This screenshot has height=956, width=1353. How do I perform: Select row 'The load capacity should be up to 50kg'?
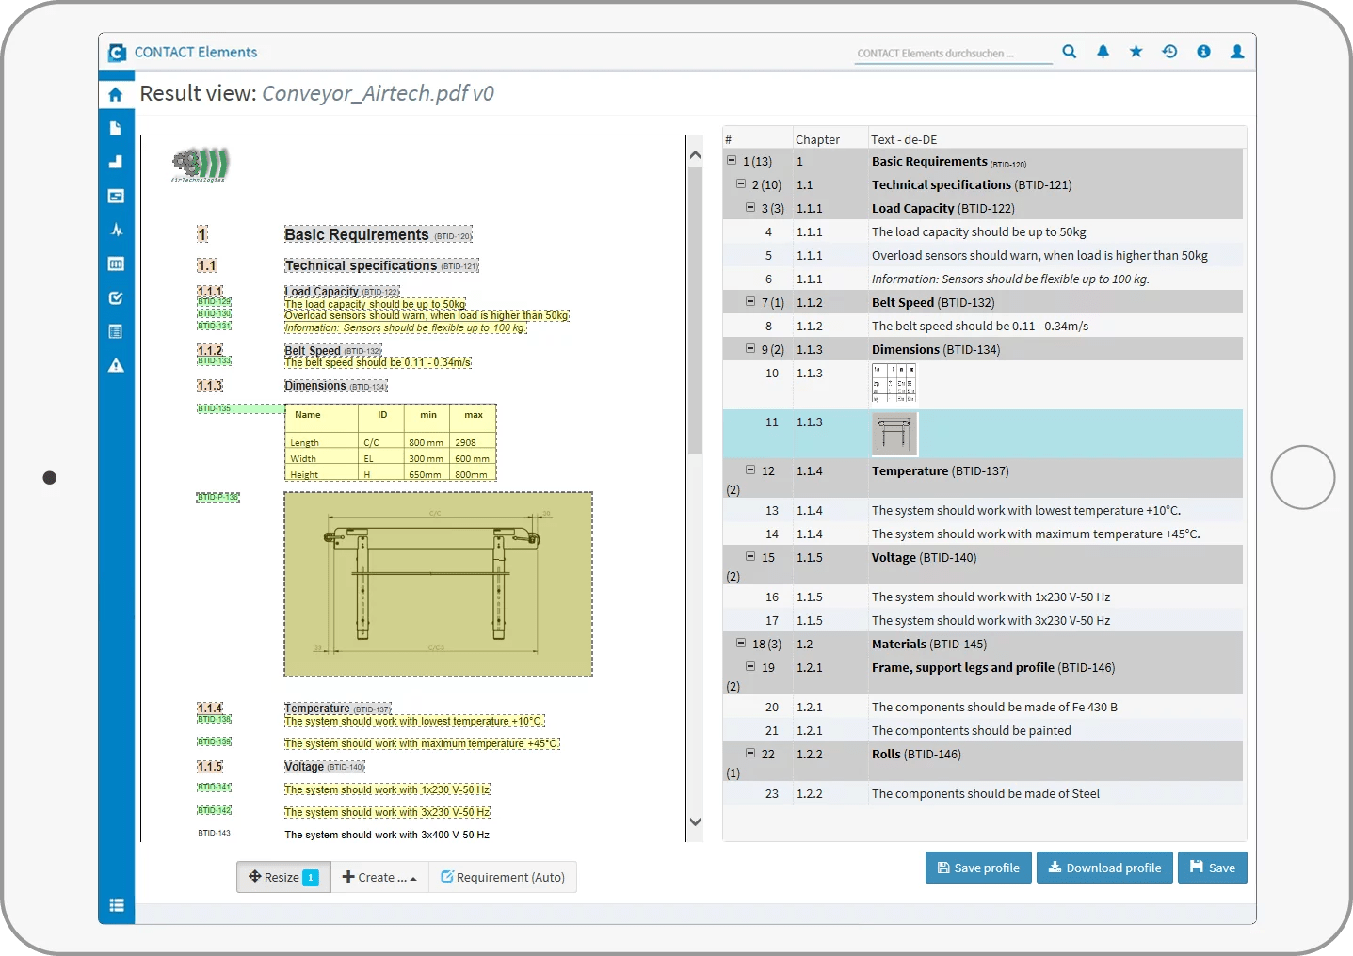pos(983,231)
